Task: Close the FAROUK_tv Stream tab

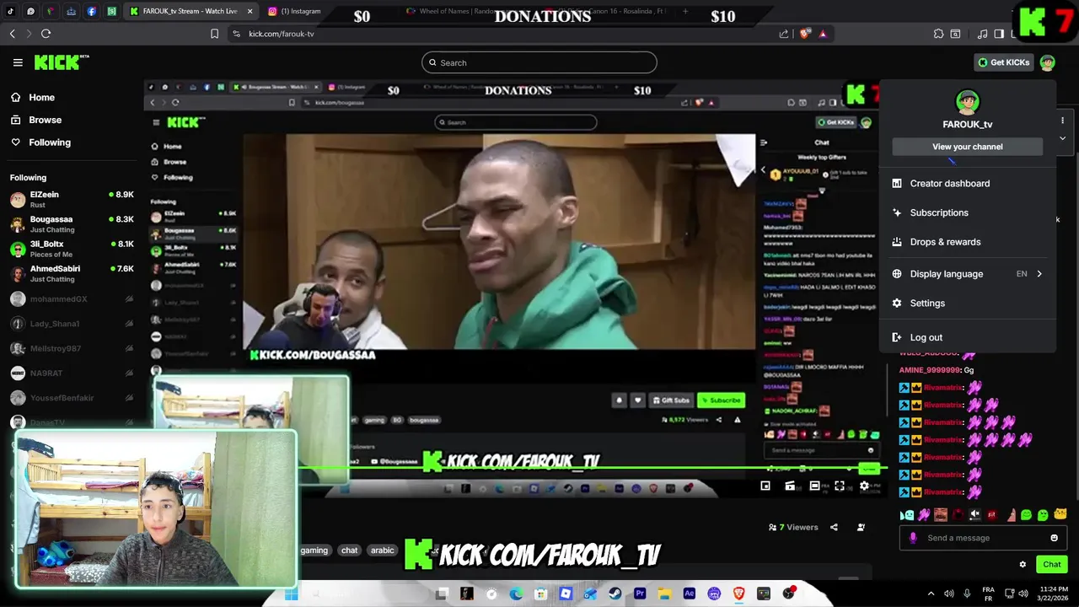Action: [250, 11]
